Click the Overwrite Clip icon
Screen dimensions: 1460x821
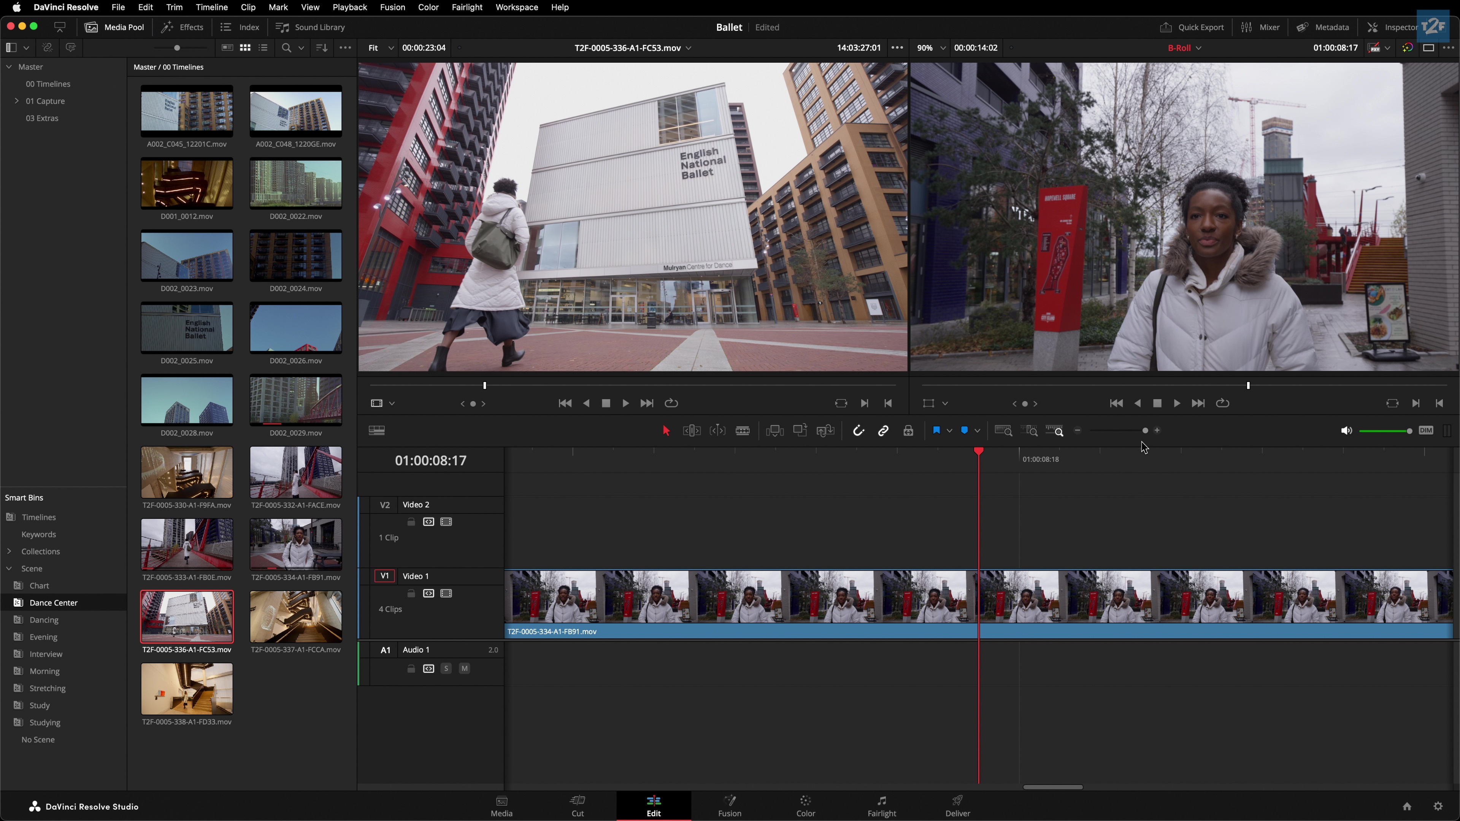tap(800, 431)
